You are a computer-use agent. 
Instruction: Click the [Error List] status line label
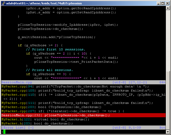coord(13,128)
